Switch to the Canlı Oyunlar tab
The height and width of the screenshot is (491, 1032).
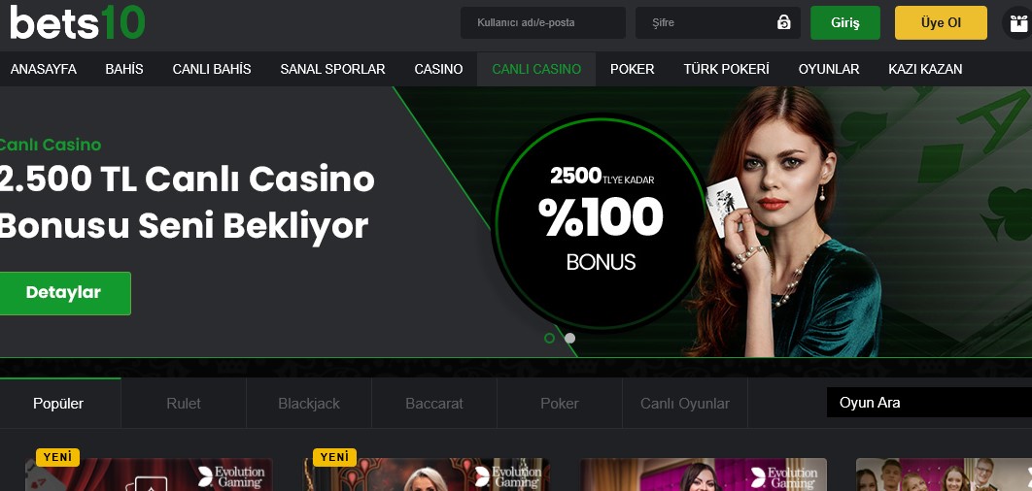pos(684,404)
